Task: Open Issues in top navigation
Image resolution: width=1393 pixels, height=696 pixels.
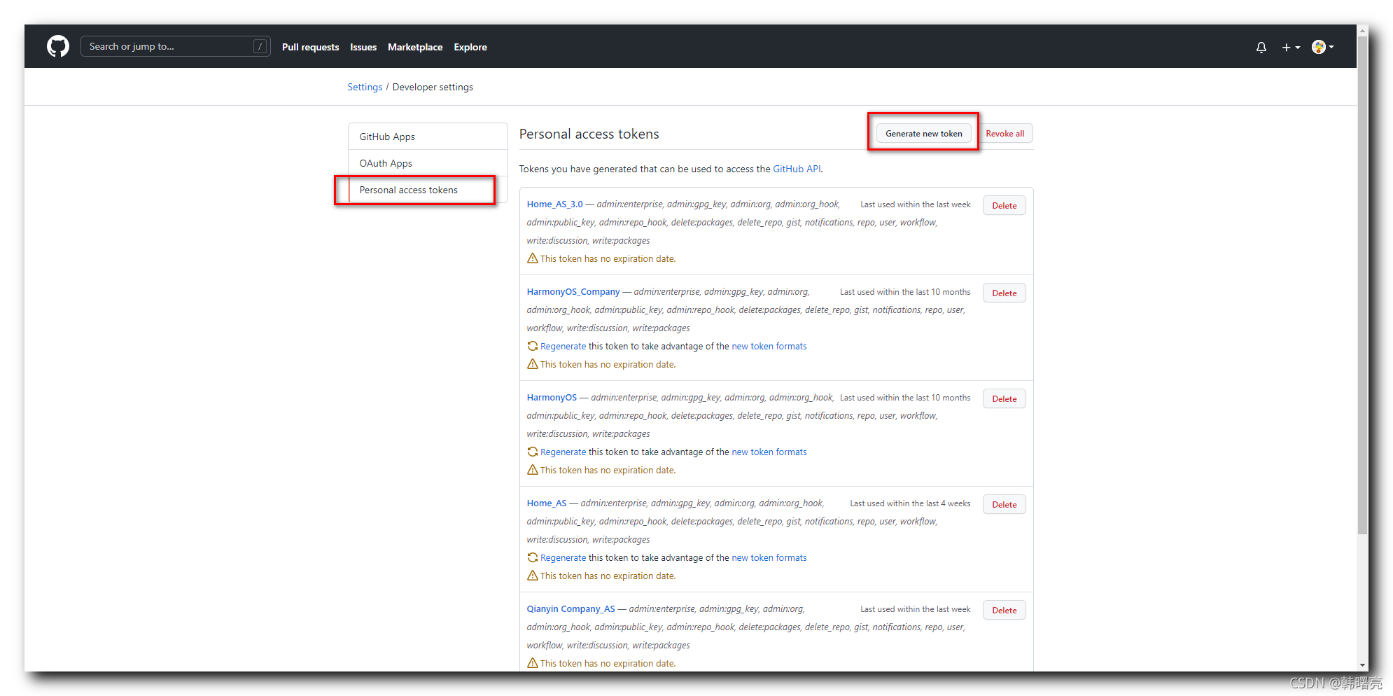Action: [x=363, y=47]
